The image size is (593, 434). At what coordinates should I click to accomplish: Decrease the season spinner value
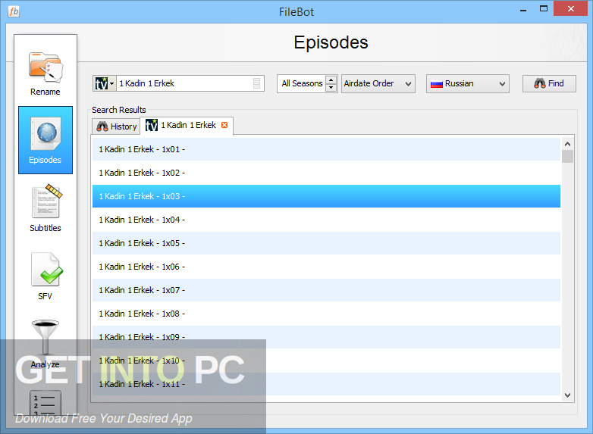(331, 88)
